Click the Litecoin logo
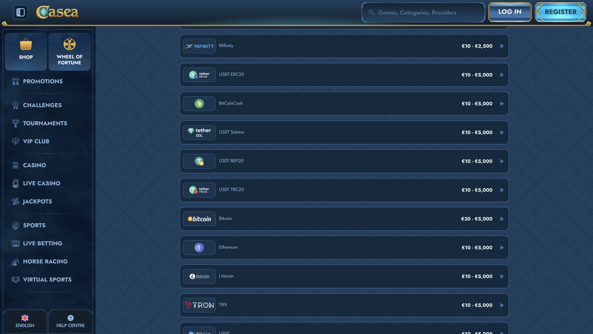The image size is (593, 334). (199, 276)
